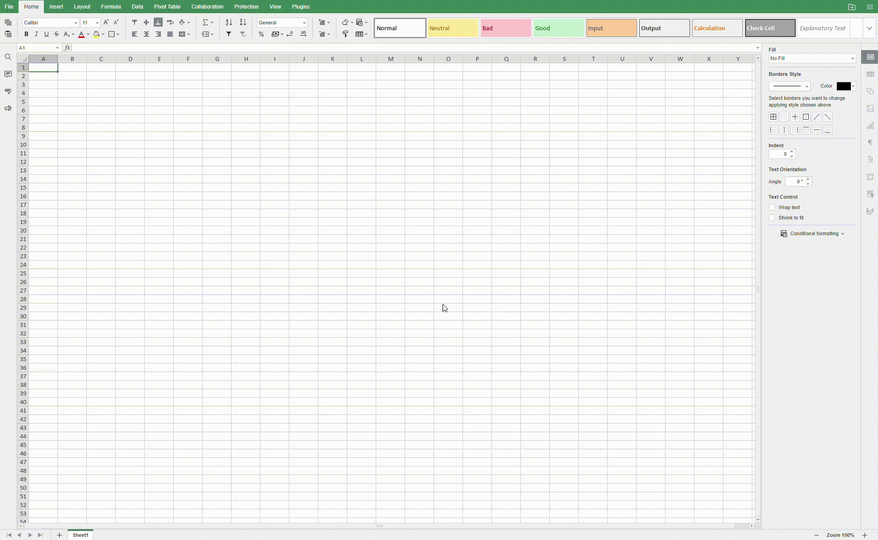Open Comments panel in left sidebar
Screen dimensions: 878x540
click(8, 74)
